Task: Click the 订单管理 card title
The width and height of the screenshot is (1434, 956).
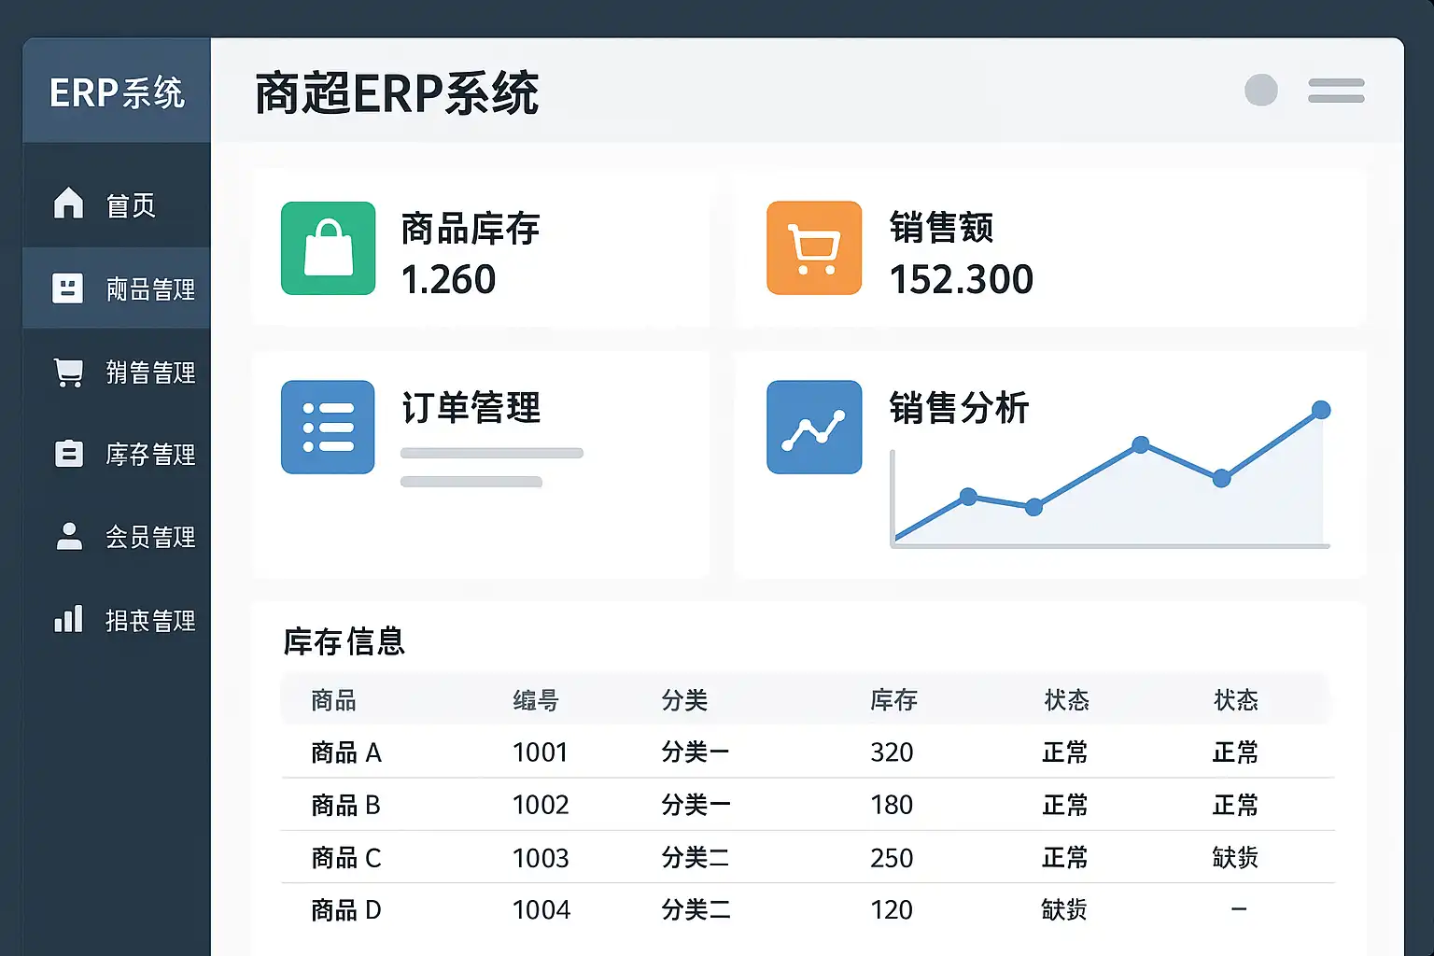Action: pos(471,408)
